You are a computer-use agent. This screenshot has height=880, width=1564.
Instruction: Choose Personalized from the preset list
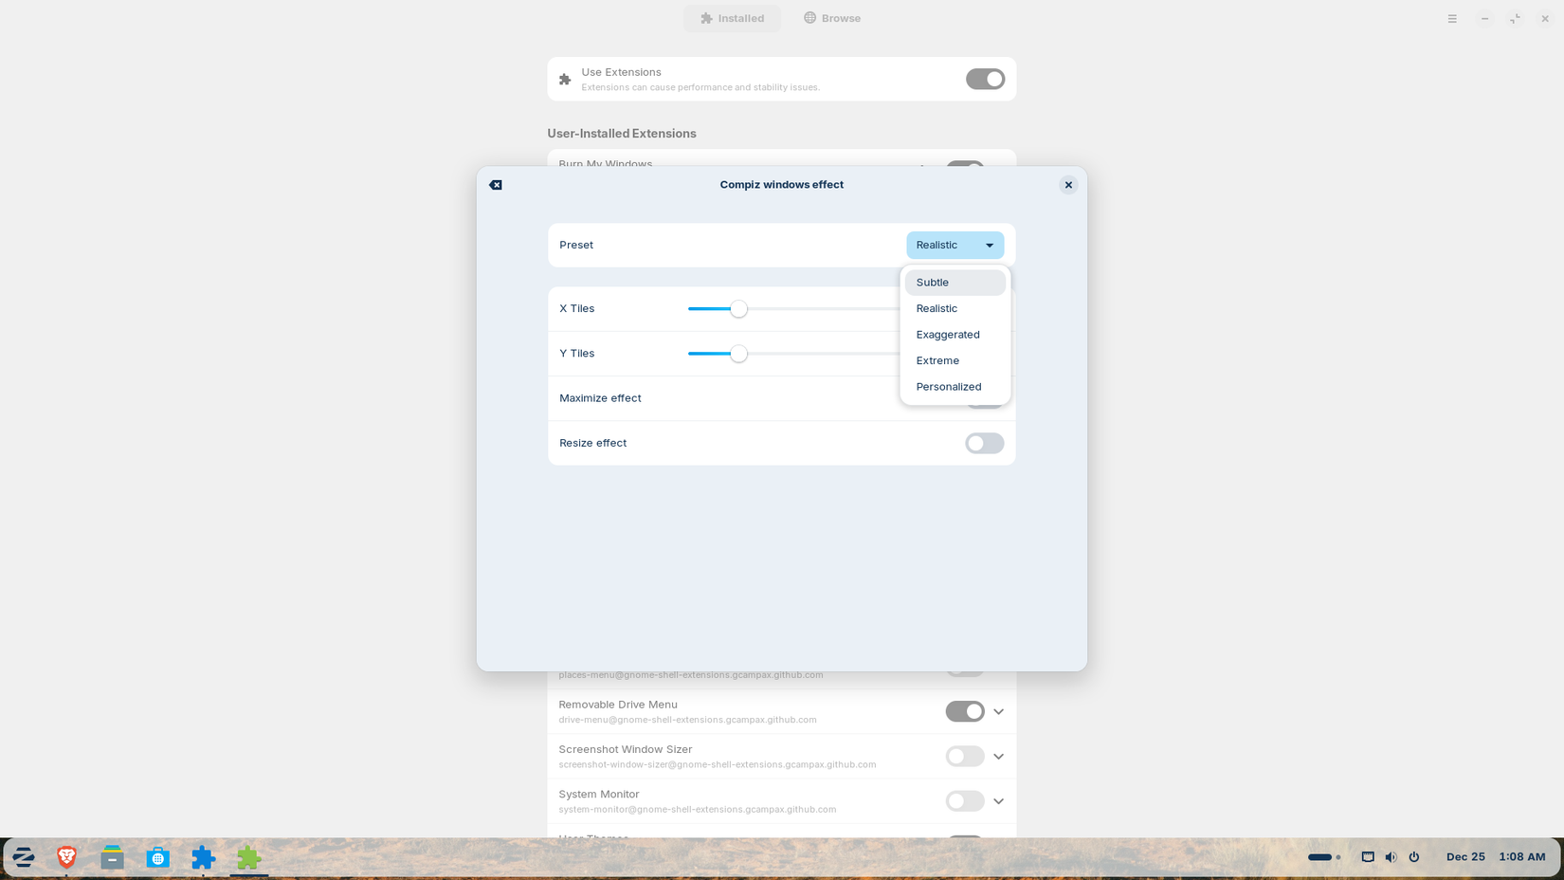(949, 387)
